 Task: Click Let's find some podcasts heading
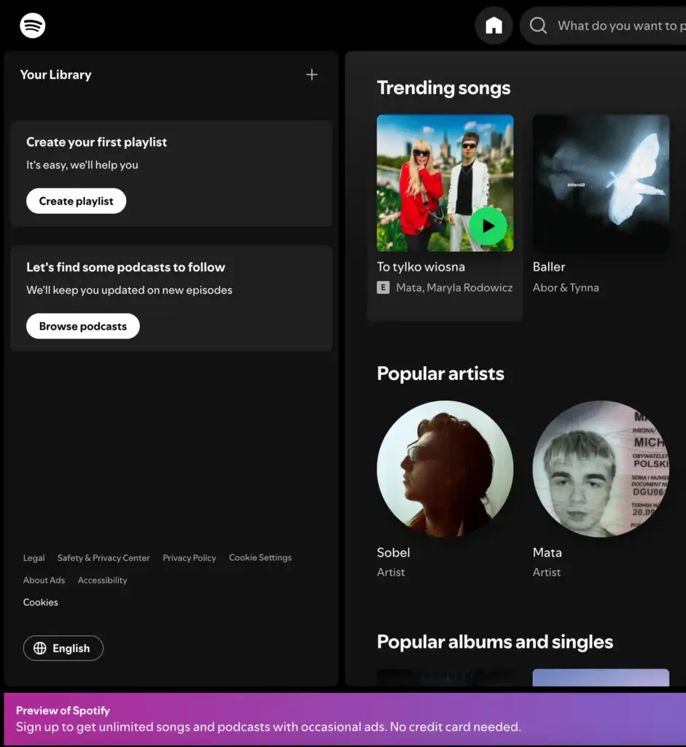(125, 267)
